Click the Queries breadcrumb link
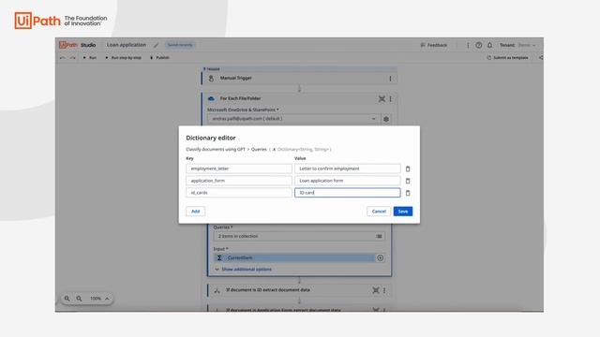The image size is (600, 337). (259, 150)
